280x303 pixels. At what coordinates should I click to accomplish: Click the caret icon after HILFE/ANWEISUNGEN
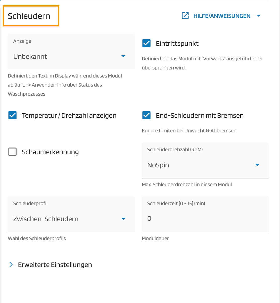click(259, 16)
